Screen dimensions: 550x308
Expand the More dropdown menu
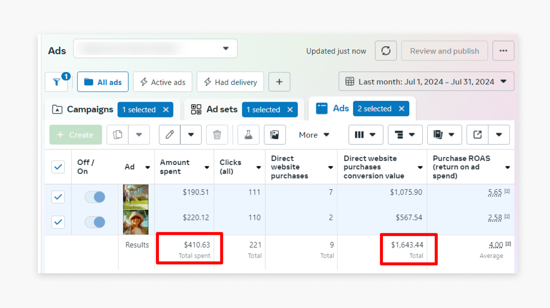(314, 135)
